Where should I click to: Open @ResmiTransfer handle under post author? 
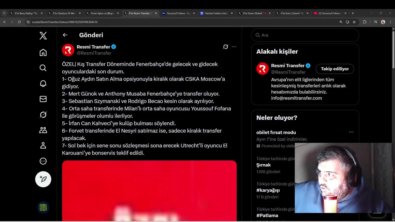coord(94,53)
